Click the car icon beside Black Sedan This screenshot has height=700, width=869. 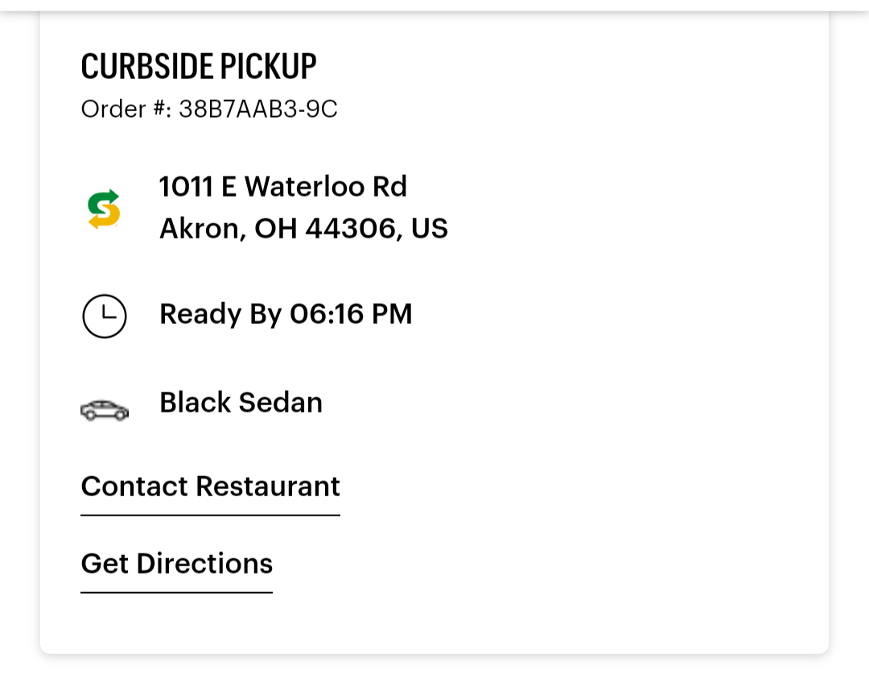[x=105, y=410]
